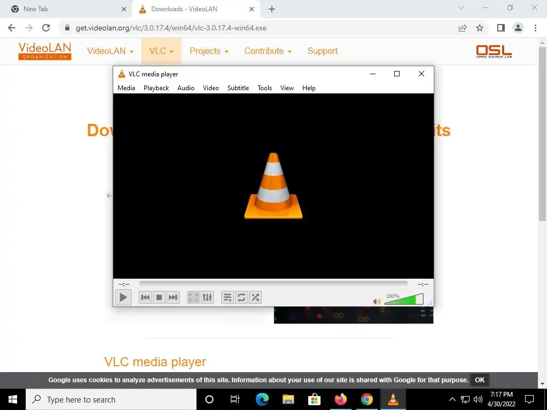The image size is (547, 410).
Task: Open Chrome profile menu
Action: pyautogui.click(x=518, y=28)
